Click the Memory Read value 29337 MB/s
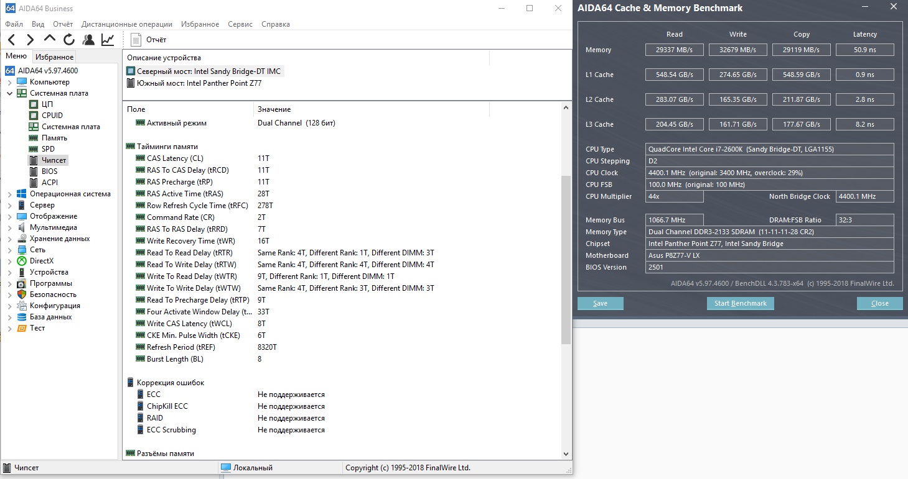The width and height of the screenshot is (908, 479). point(675,50)
